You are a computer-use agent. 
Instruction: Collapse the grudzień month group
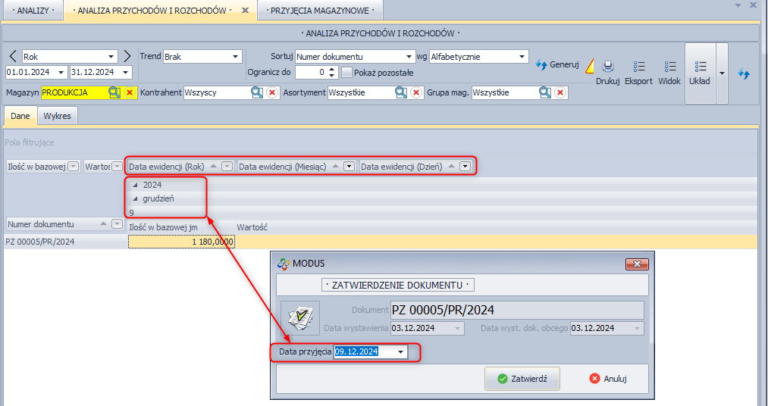(136, 198)
